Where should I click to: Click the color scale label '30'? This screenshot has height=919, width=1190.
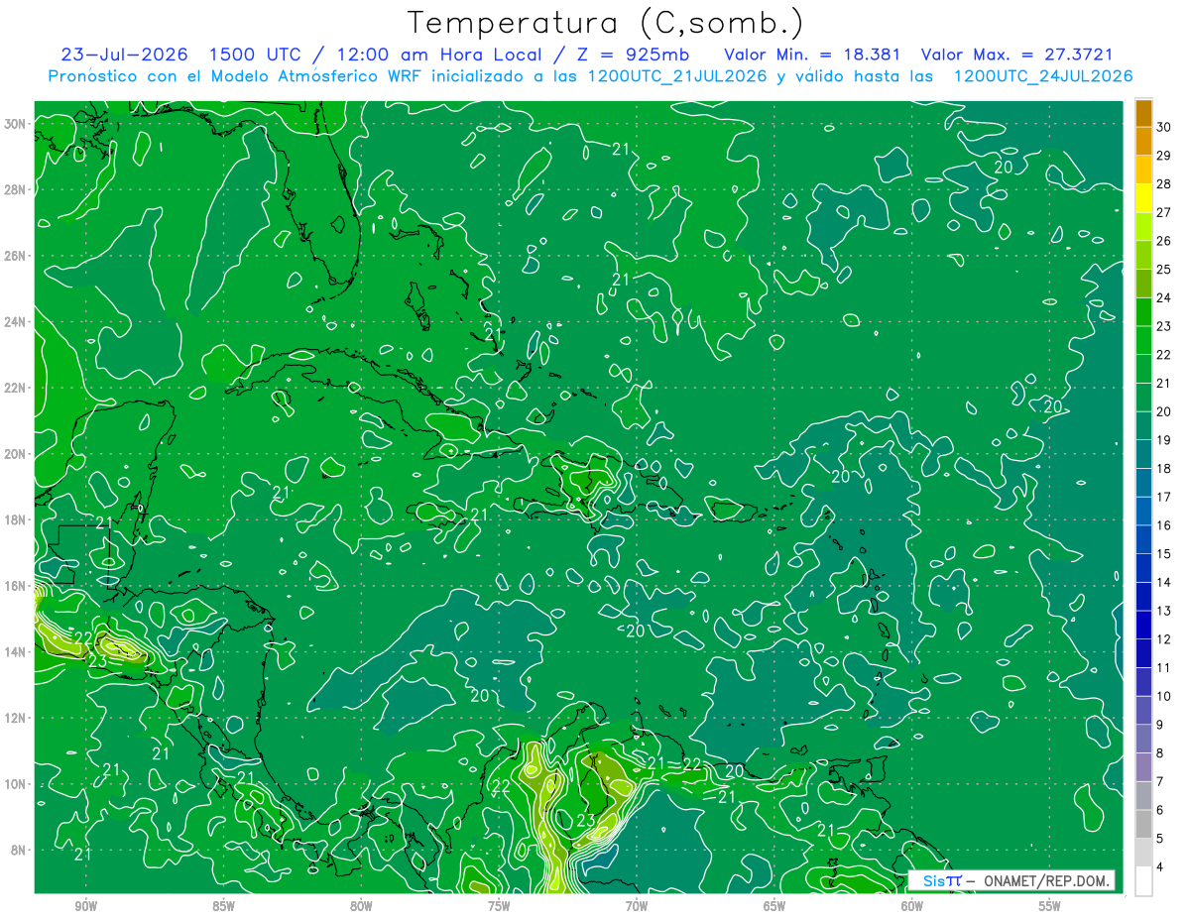pos(1164,126)
